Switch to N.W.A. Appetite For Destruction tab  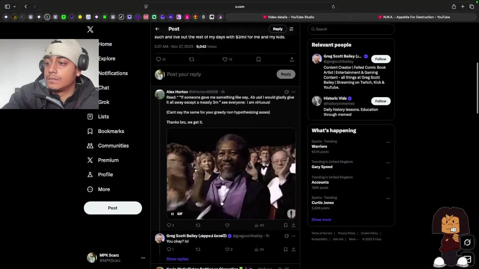click(x=414, y=17)
